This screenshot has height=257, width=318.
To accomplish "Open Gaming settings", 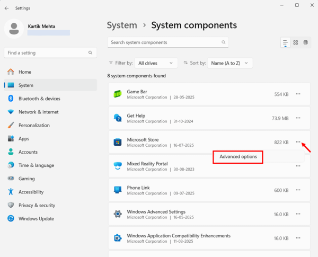I will 50,179.
